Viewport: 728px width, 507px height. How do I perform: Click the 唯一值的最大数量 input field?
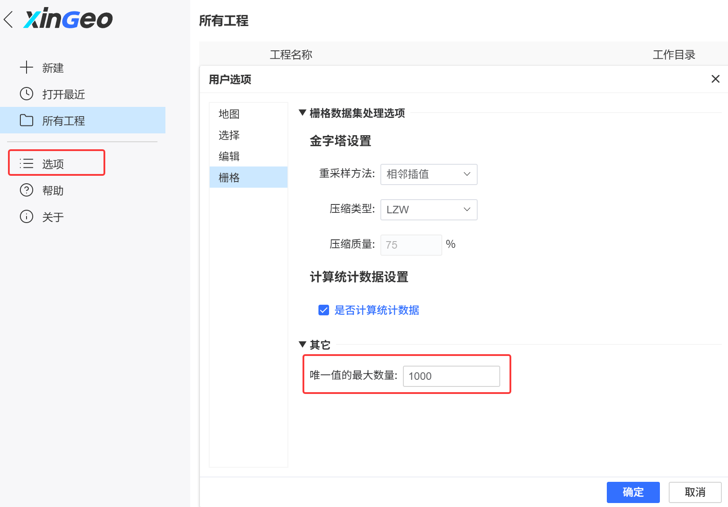coord(451,376)
